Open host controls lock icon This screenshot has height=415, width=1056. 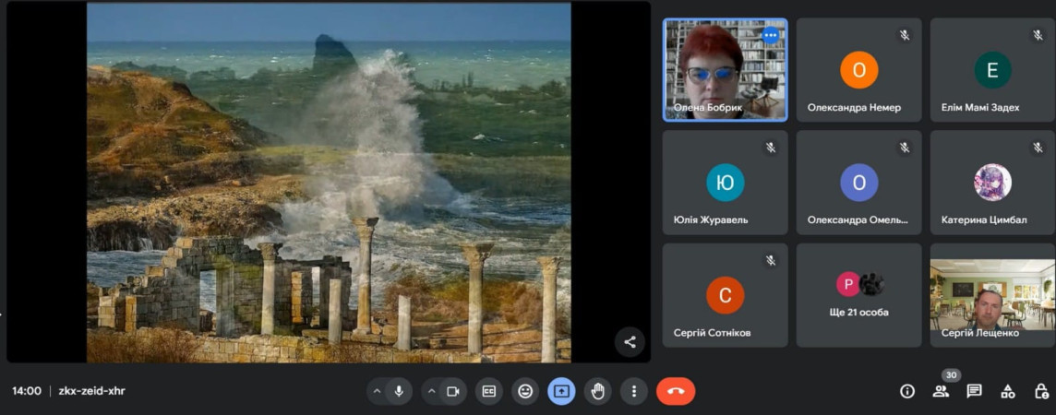pyautogui.click(x=1040, y=391)
